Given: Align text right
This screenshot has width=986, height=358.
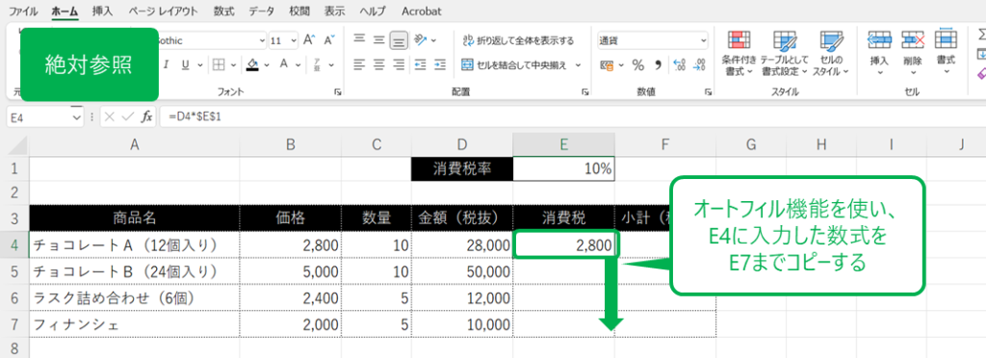Looking at the screenshot, I should point(398,64).
